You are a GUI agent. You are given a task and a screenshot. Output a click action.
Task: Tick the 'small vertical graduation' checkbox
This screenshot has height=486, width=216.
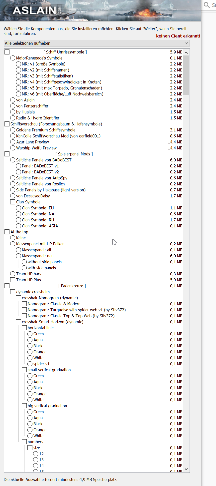point(24,370)
